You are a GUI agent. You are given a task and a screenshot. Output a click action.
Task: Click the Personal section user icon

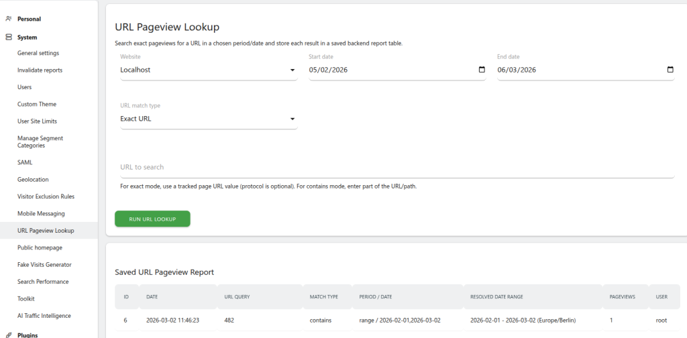9,19
